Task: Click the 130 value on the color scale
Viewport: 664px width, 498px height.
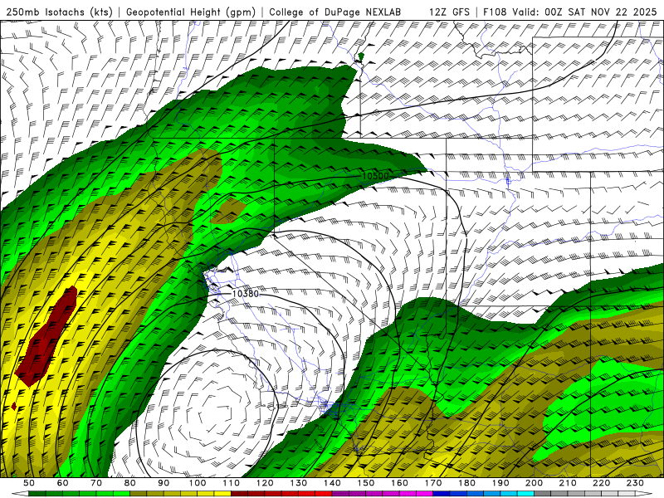Action: click(x=298, y=483)
